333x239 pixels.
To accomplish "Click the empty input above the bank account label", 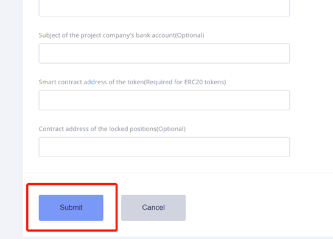I will 164,8.
